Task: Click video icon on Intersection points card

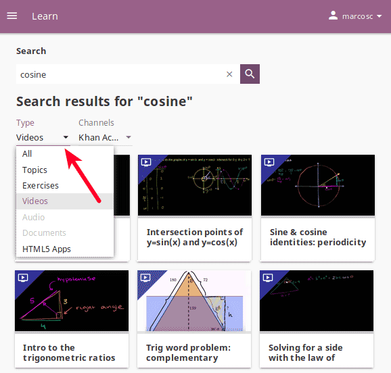Action: tap(146, 162)
